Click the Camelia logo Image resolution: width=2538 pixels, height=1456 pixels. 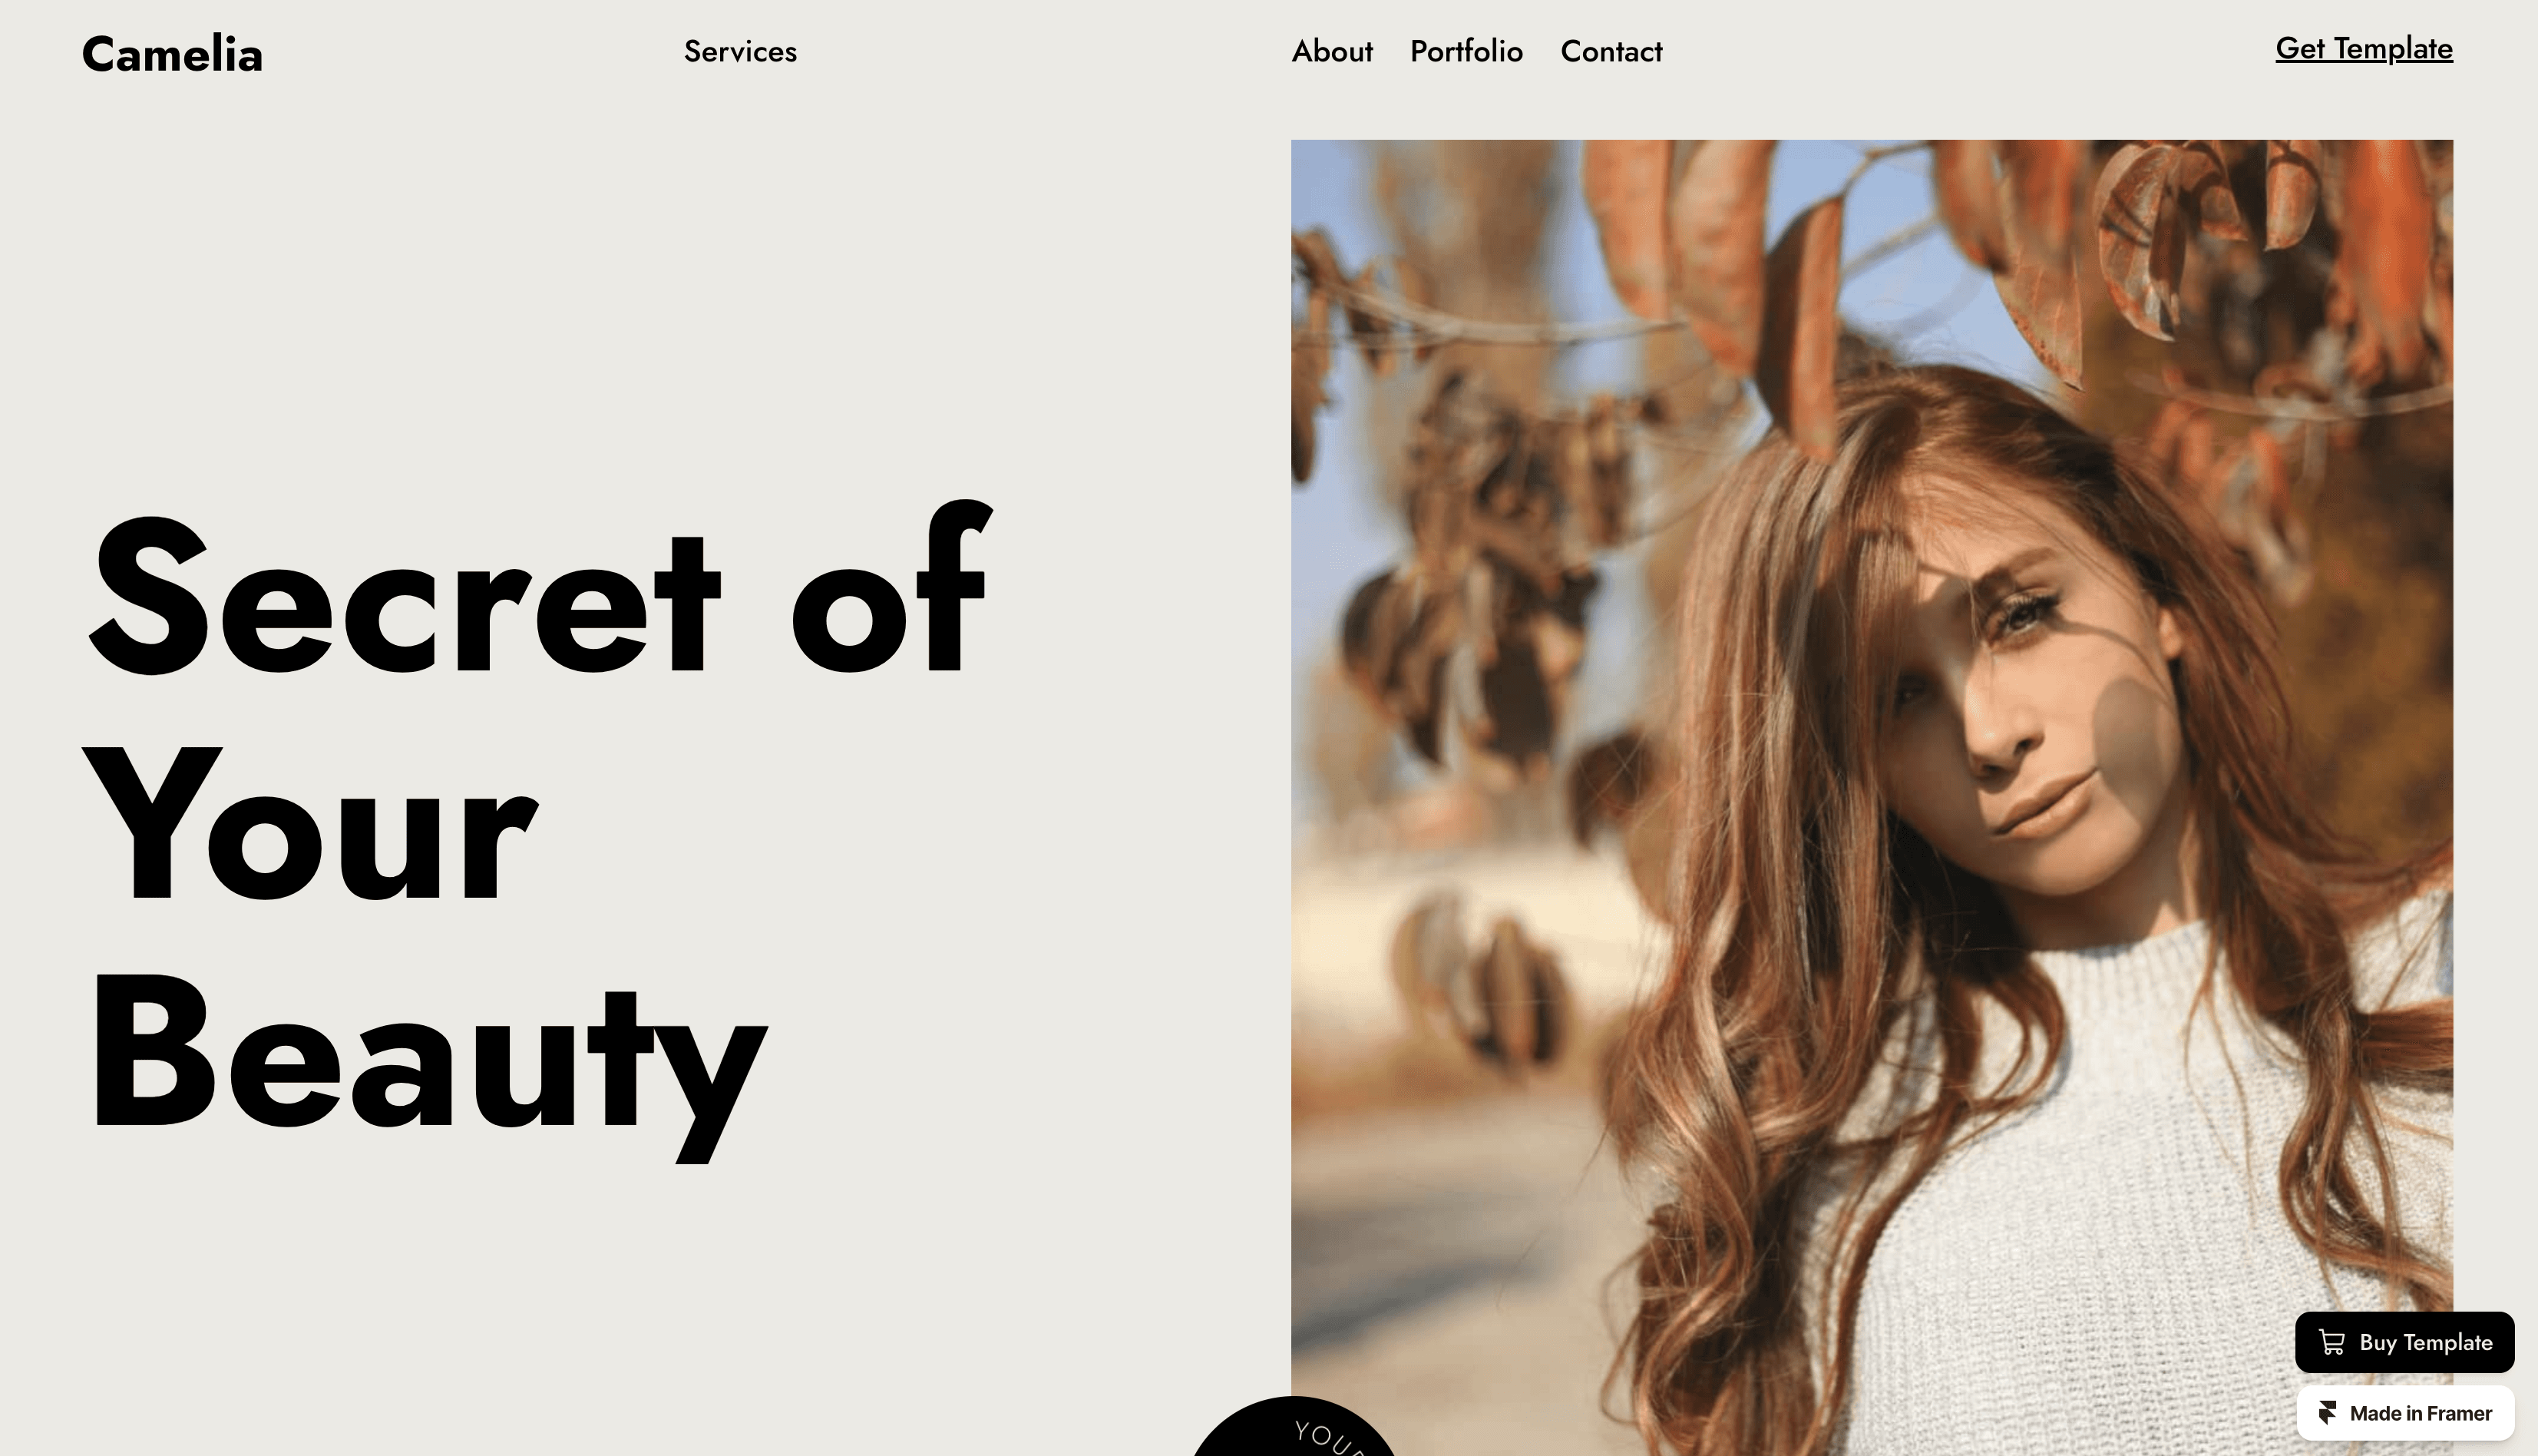(172, 54)
